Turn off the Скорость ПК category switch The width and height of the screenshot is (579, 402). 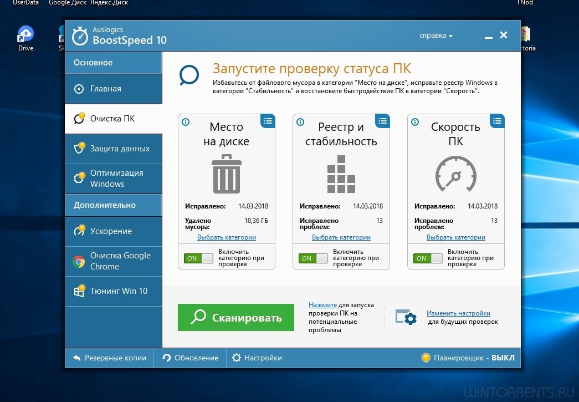click(428, 258)
